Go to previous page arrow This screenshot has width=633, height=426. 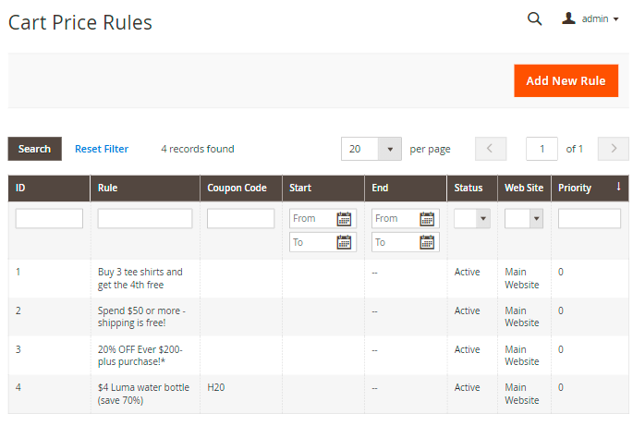[491, 149]
